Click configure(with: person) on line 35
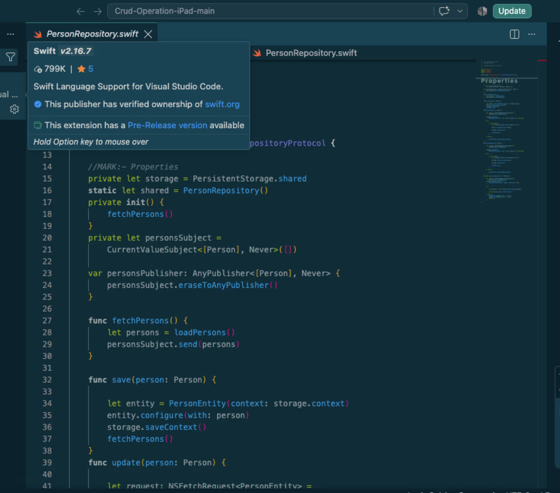This screenshot has width=560, height=493. pos(194,415)
